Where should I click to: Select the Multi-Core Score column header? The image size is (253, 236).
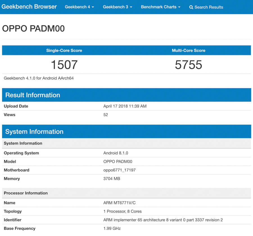tap(188, 50)
